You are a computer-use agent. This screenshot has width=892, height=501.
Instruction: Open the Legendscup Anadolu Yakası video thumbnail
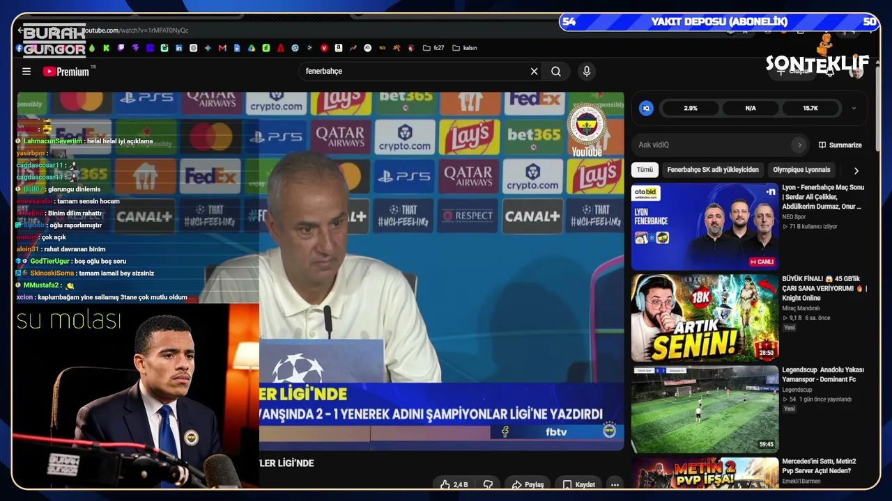tap(705, 409)
